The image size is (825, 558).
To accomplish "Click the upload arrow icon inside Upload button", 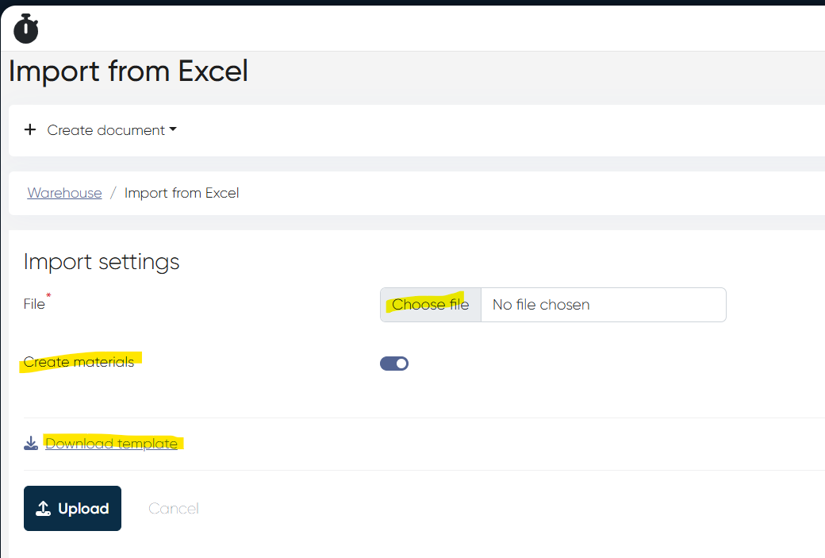I will pos(44,509).
